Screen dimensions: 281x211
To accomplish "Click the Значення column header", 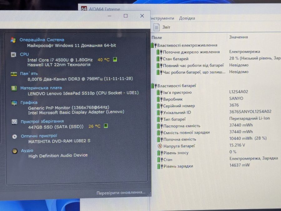I will [239, 37].
